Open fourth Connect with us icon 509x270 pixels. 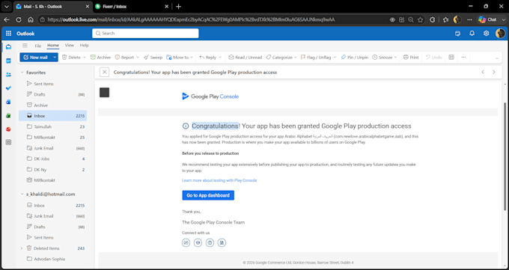222,242
